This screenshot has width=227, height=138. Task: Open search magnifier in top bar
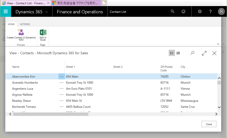(x=172, y=11)
